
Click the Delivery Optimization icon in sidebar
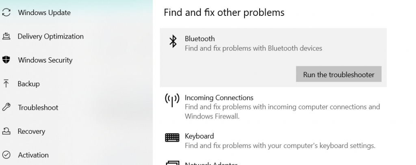point(6,37)
